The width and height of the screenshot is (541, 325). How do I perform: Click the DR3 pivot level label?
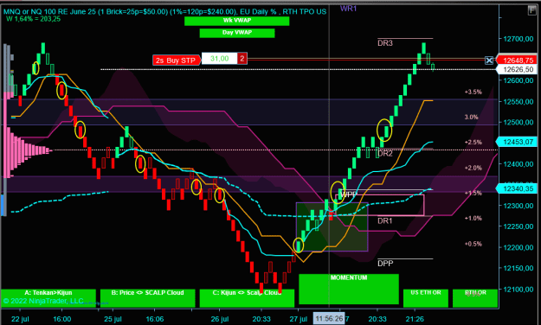385,43
